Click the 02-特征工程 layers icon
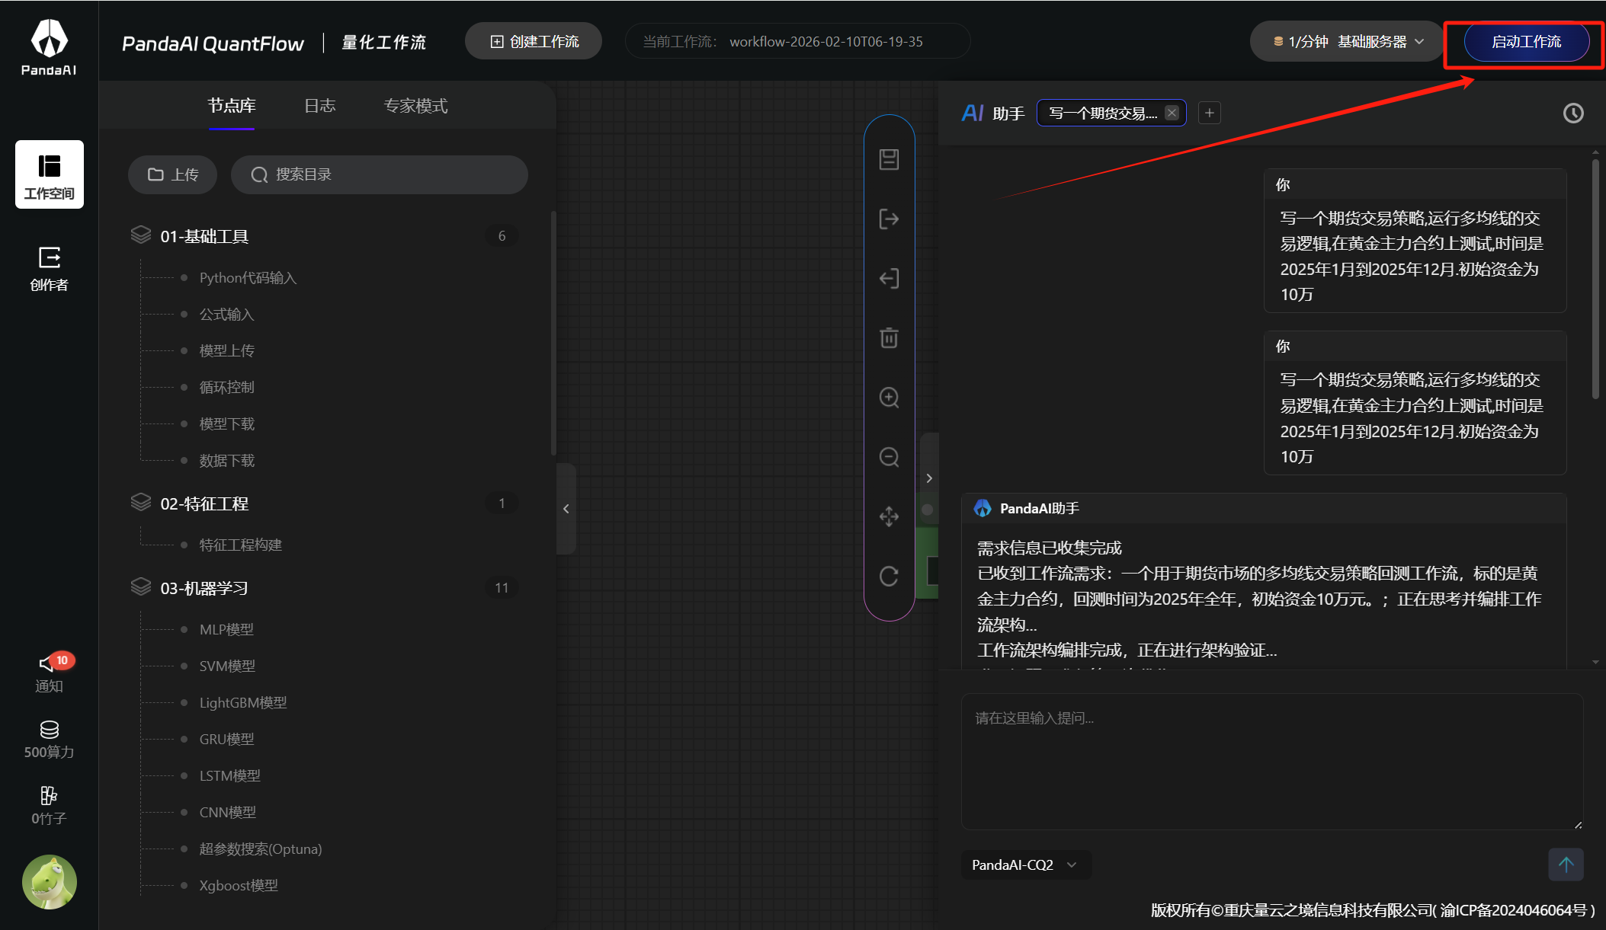Viewport: 1606px width, 930px height. click(141, 503)
